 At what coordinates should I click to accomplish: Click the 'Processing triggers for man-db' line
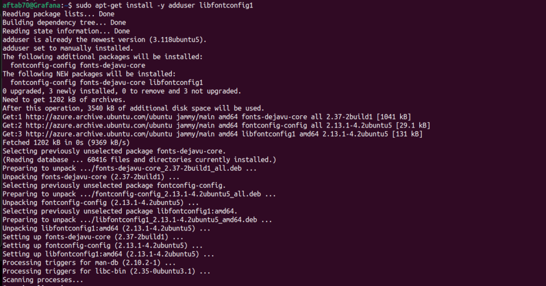point(89,263)
